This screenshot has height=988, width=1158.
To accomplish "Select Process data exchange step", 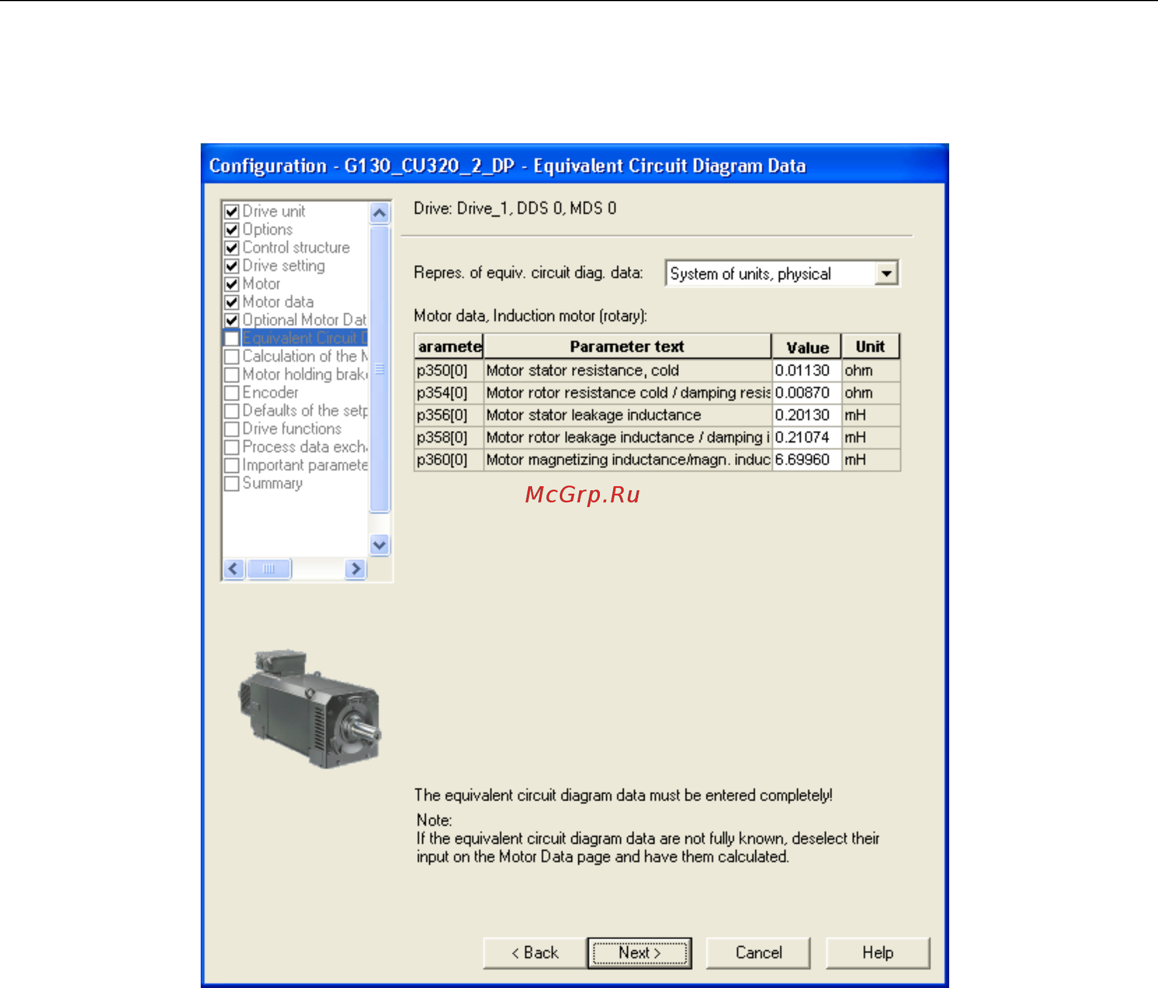I will [x=305, y=447].
